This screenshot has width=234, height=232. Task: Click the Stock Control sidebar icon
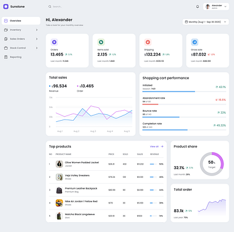click(x=6, y=48)
